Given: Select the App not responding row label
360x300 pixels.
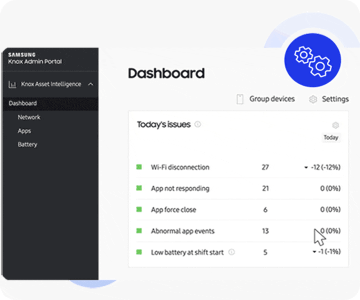Looking at the screenshot, I should 180,188.
